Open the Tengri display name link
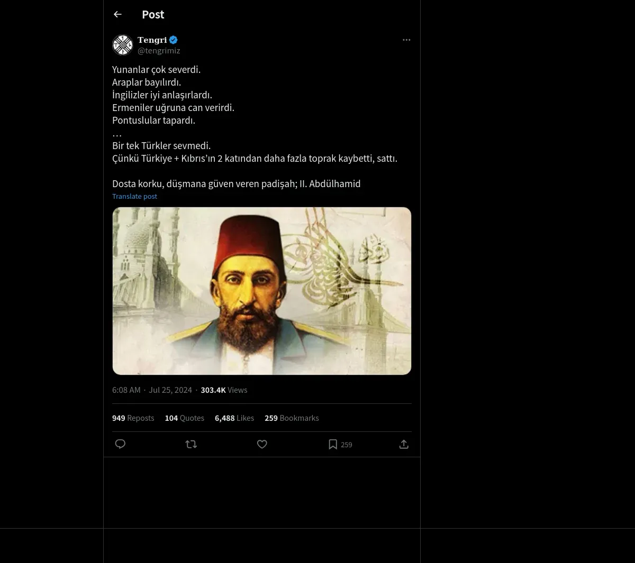Image resolution: width=635 pixels, height=563 pixels. click(x=152, y=40)
